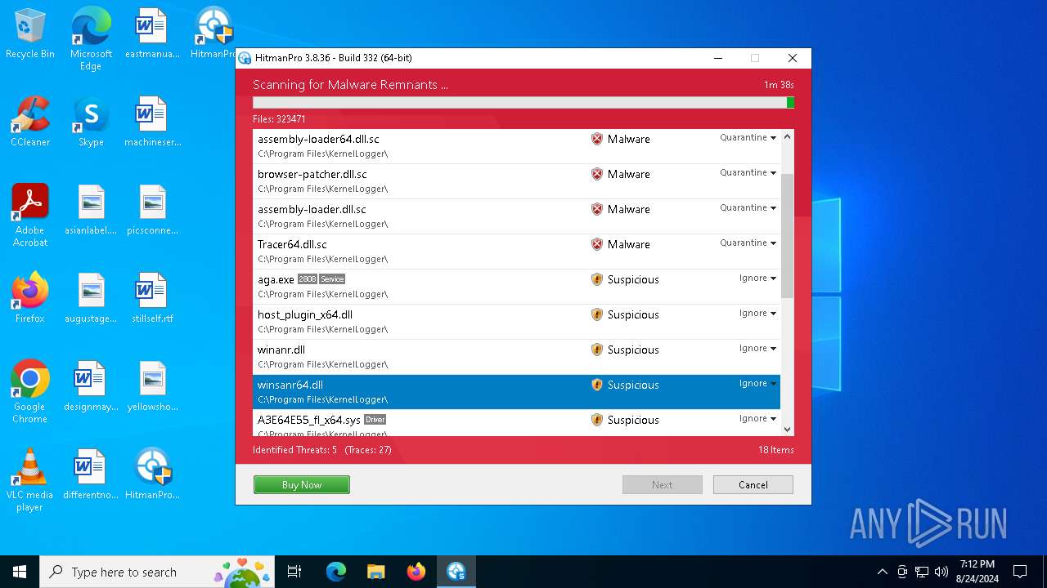Select the assembly-loader64.dll.sc row
This screenshot has width=1047, height=588.
pos(517,146)
